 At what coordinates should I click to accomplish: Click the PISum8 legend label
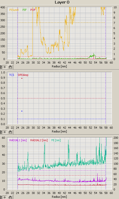coord(14,10)
